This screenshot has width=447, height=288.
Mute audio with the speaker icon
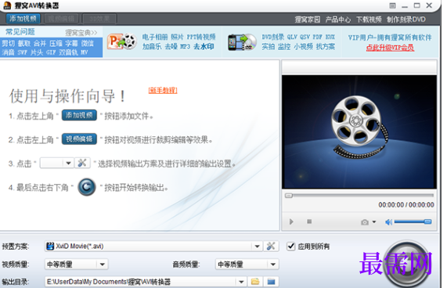pyautogui.click(x=388, y=222)
